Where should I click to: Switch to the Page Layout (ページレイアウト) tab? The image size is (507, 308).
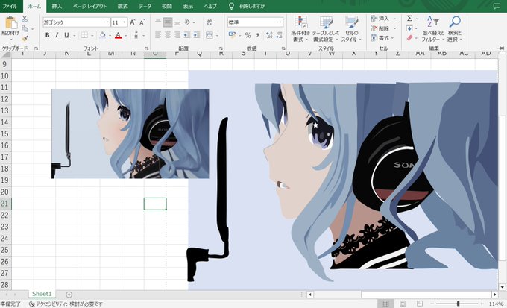tap(89, 6)
